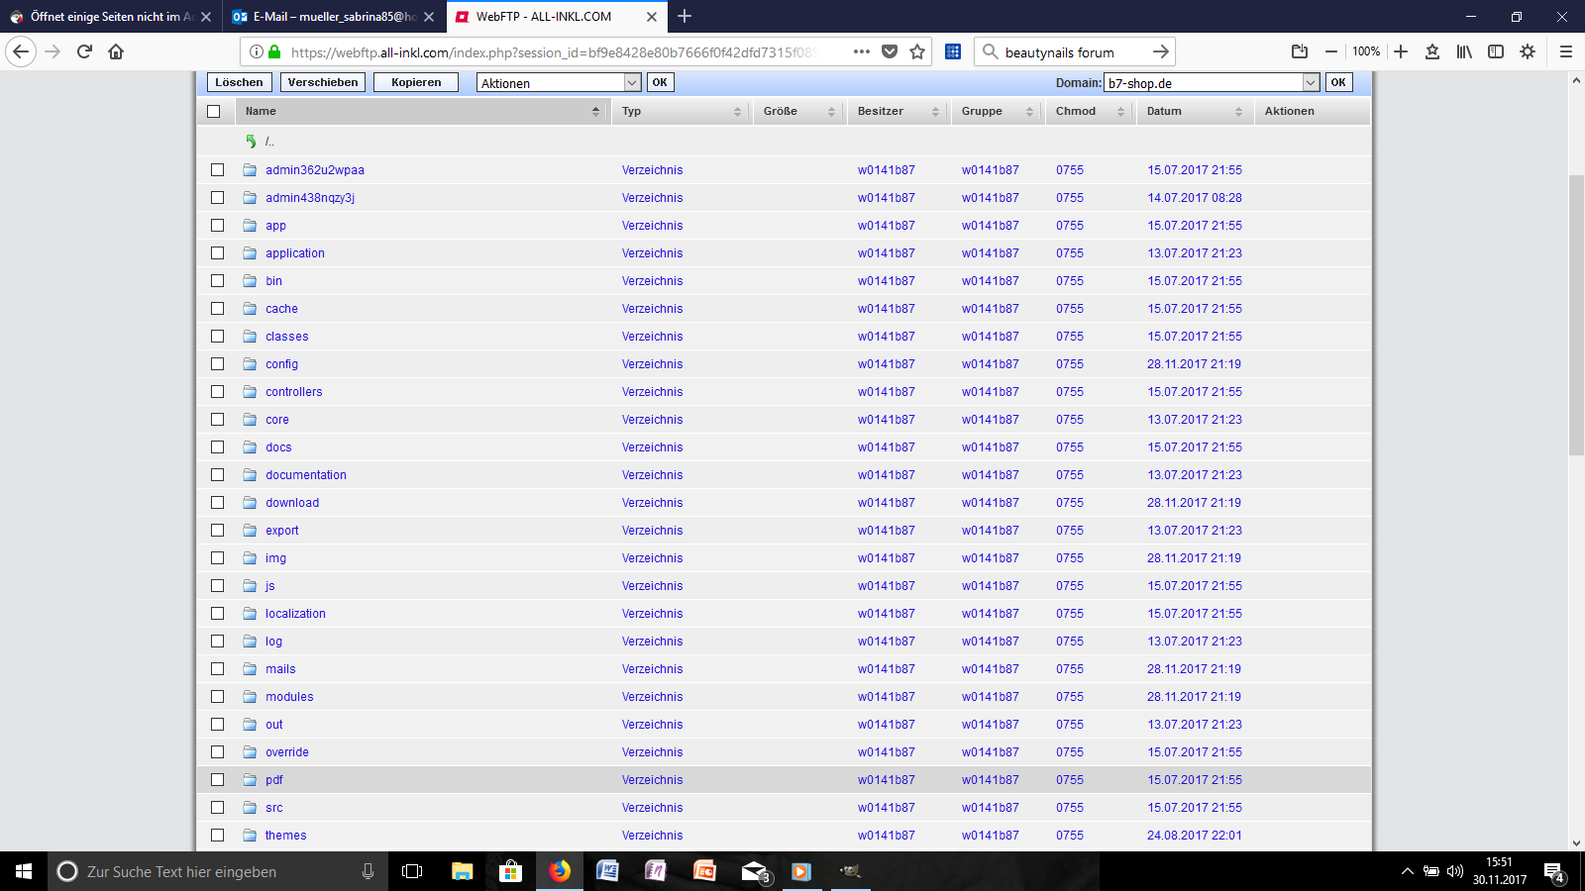Close the E-Mail browser tab
Screen dimensions: 1585x891
point(429,16)
